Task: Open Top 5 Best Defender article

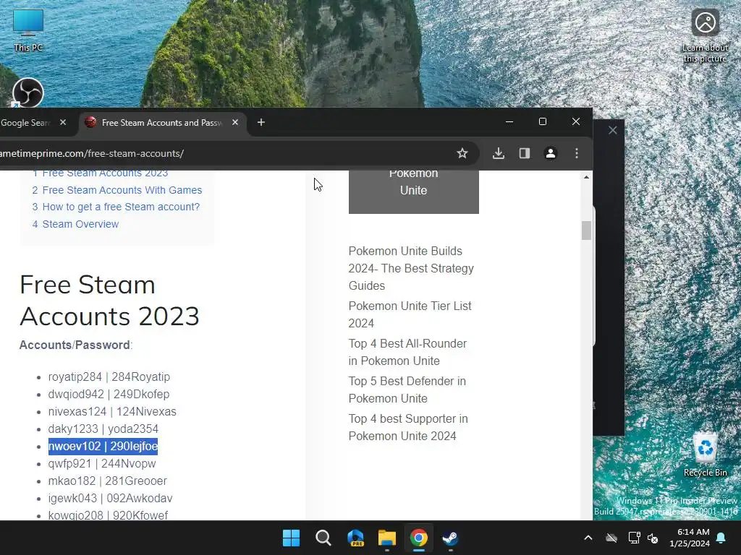Action: [407, 390]
